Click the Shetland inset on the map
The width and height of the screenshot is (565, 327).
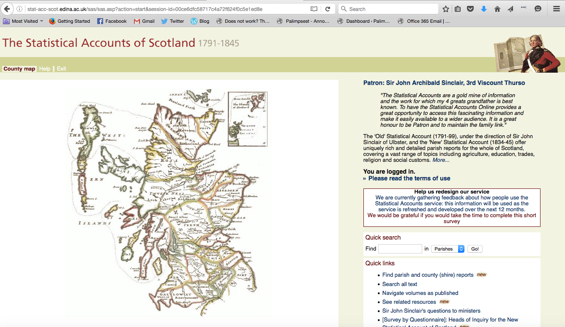point(248,119)
